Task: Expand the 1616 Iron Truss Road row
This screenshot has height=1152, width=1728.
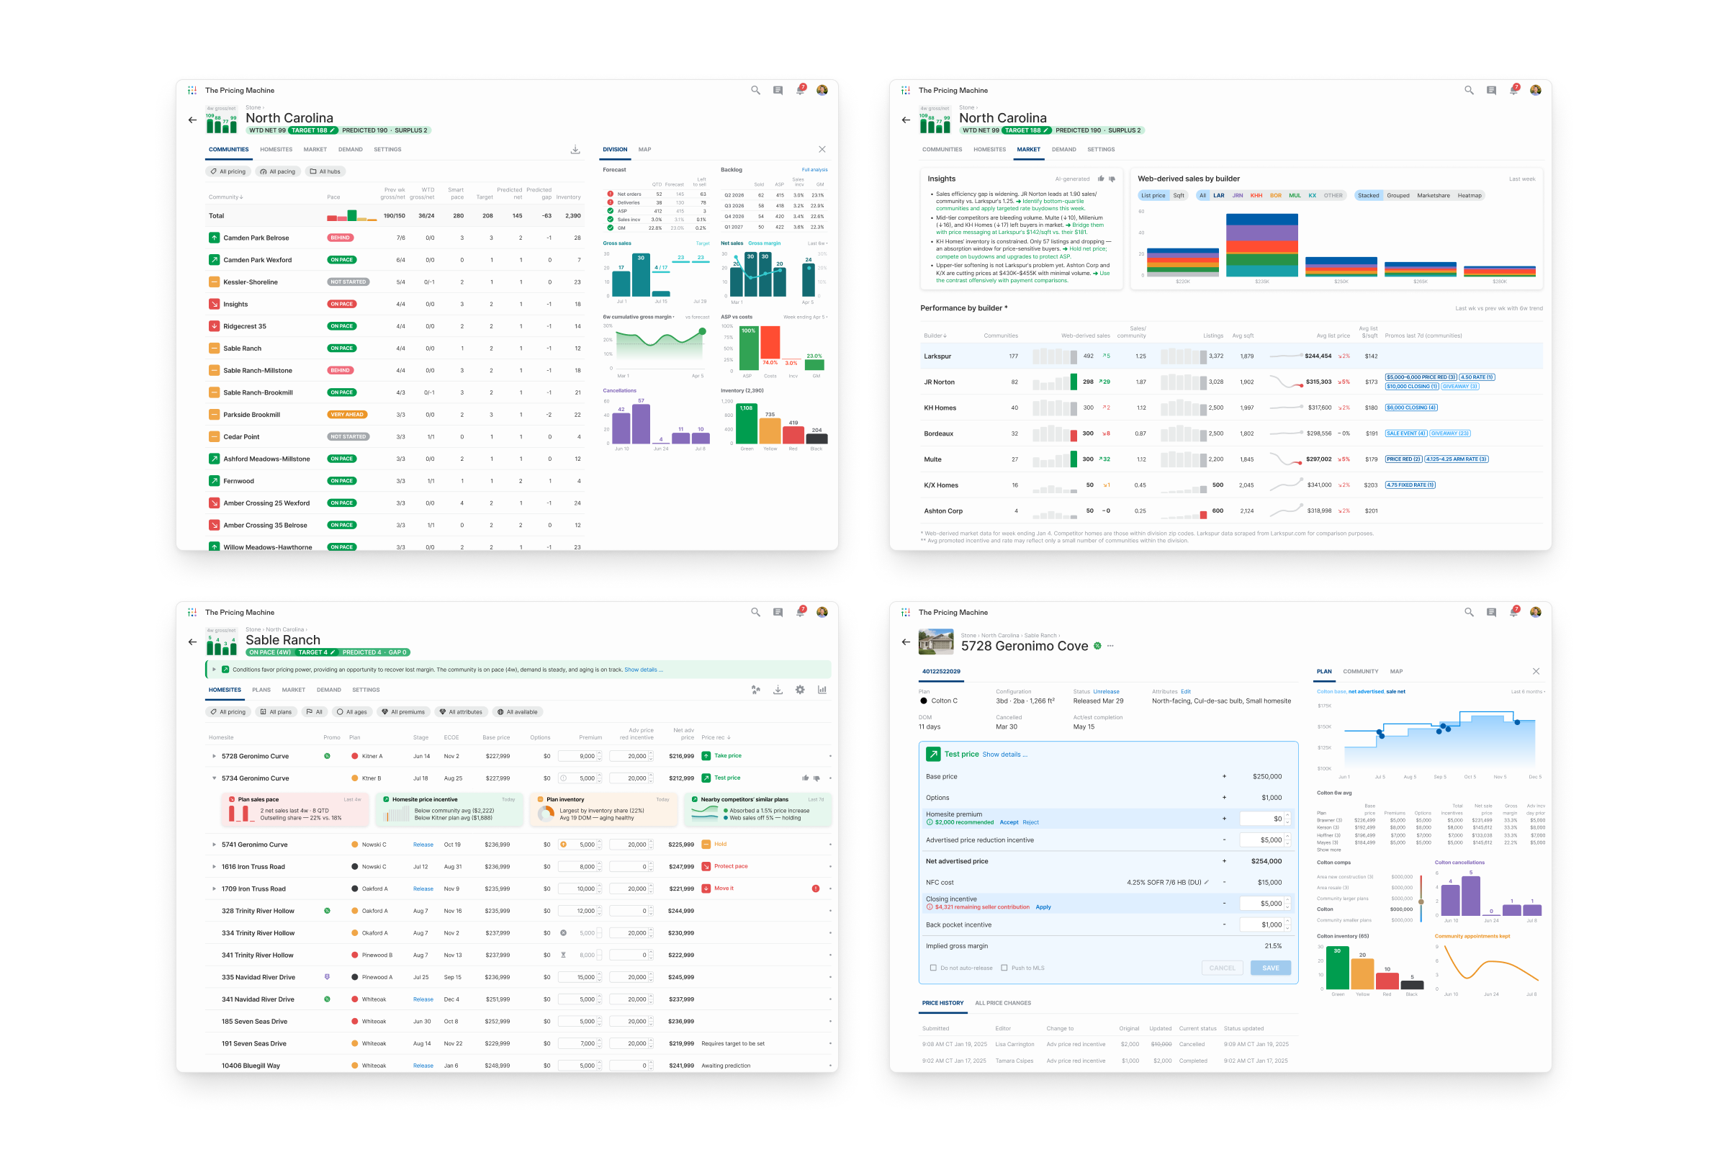Action: pyautogui.click(x=214, y=866)
